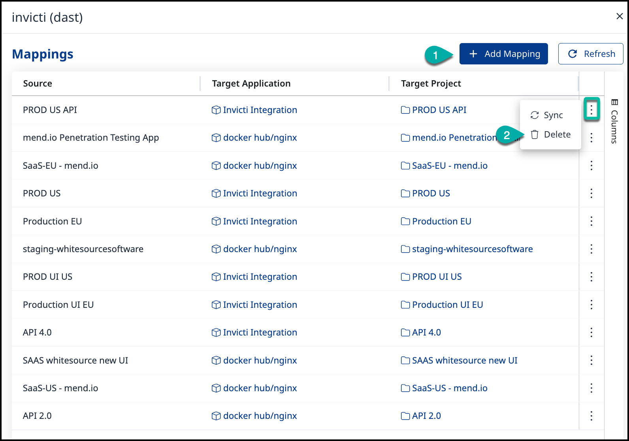Open three-dot menu for API 4.0 row

coord(591,332)
